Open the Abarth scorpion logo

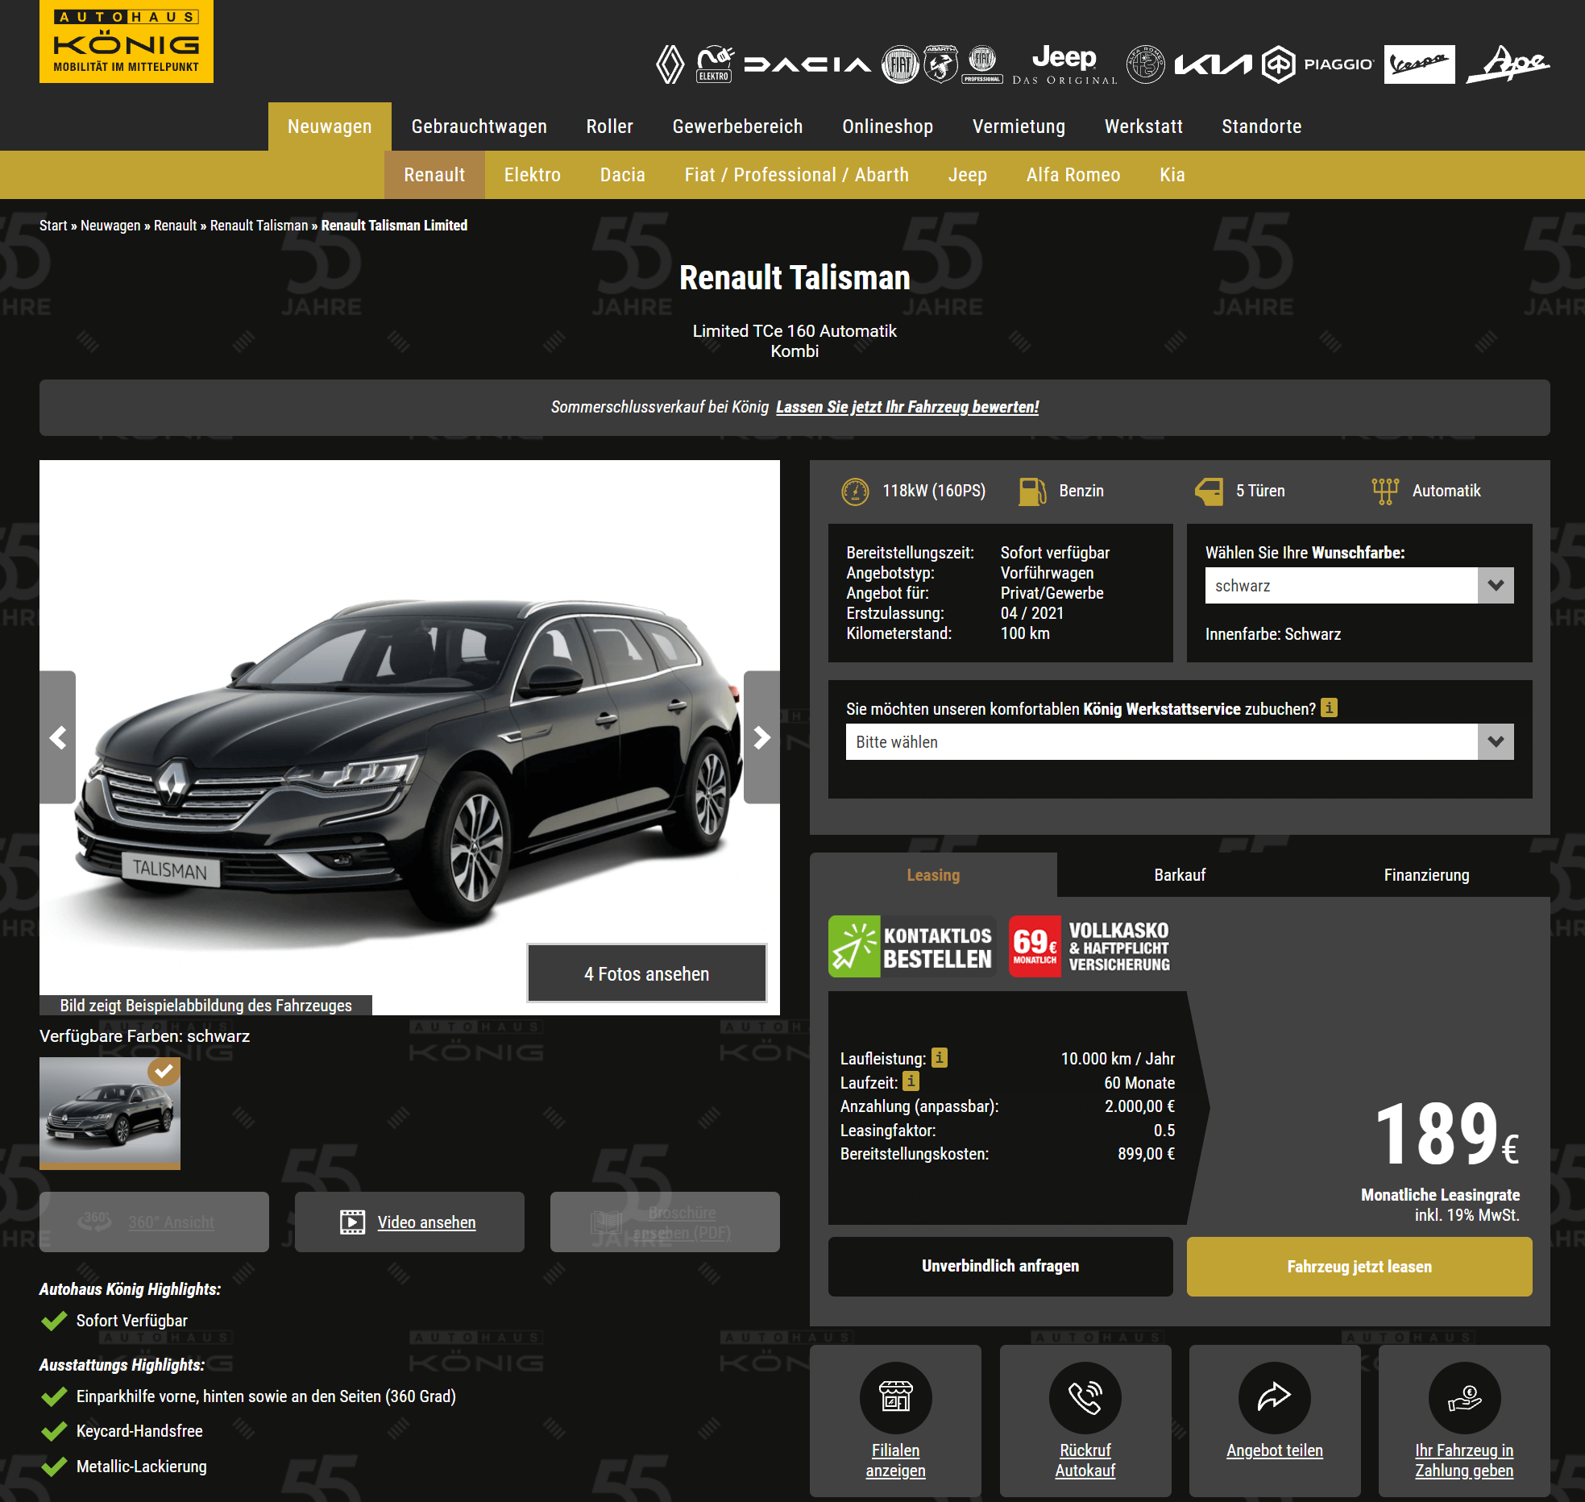tap(940, 64)
